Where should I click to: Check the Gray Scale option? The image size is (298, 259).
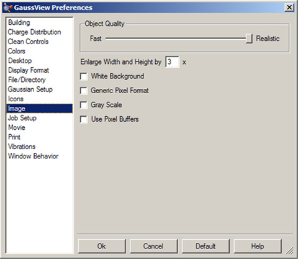(84, 105)
